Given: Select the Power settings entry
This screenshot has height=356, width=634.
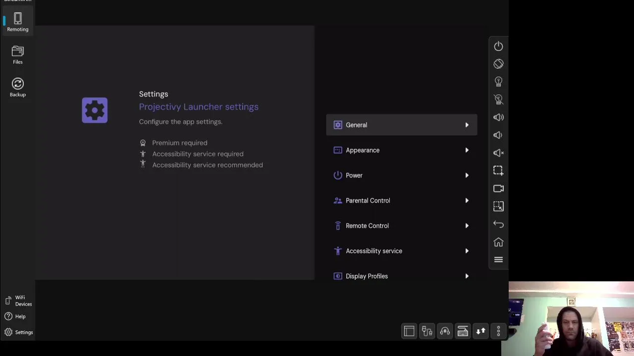Looking at the screenshot, I should point(402,176).
